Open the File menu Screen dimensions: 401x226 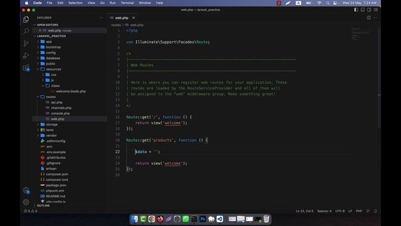click(49, 3)
